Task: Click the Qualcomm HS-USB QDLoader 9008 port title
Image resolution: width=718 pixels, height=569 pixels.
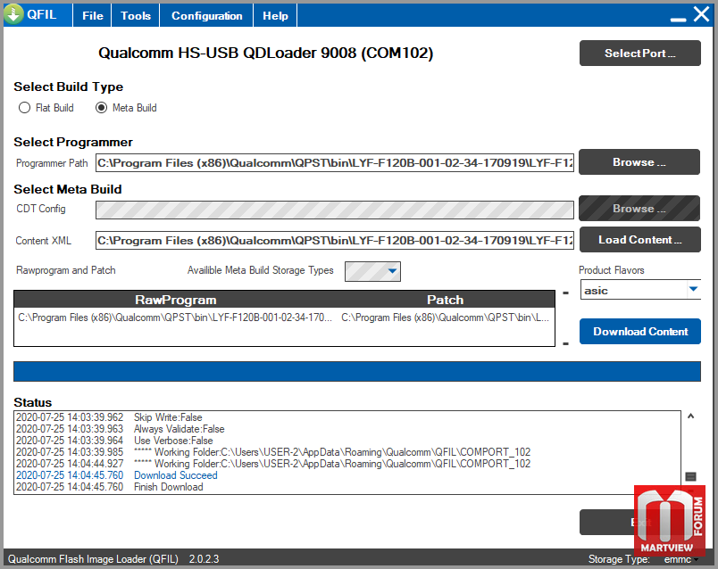Action: pos(265,53)
